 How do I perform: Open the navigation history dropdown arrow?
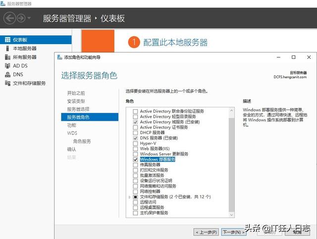tap(29, 18)
